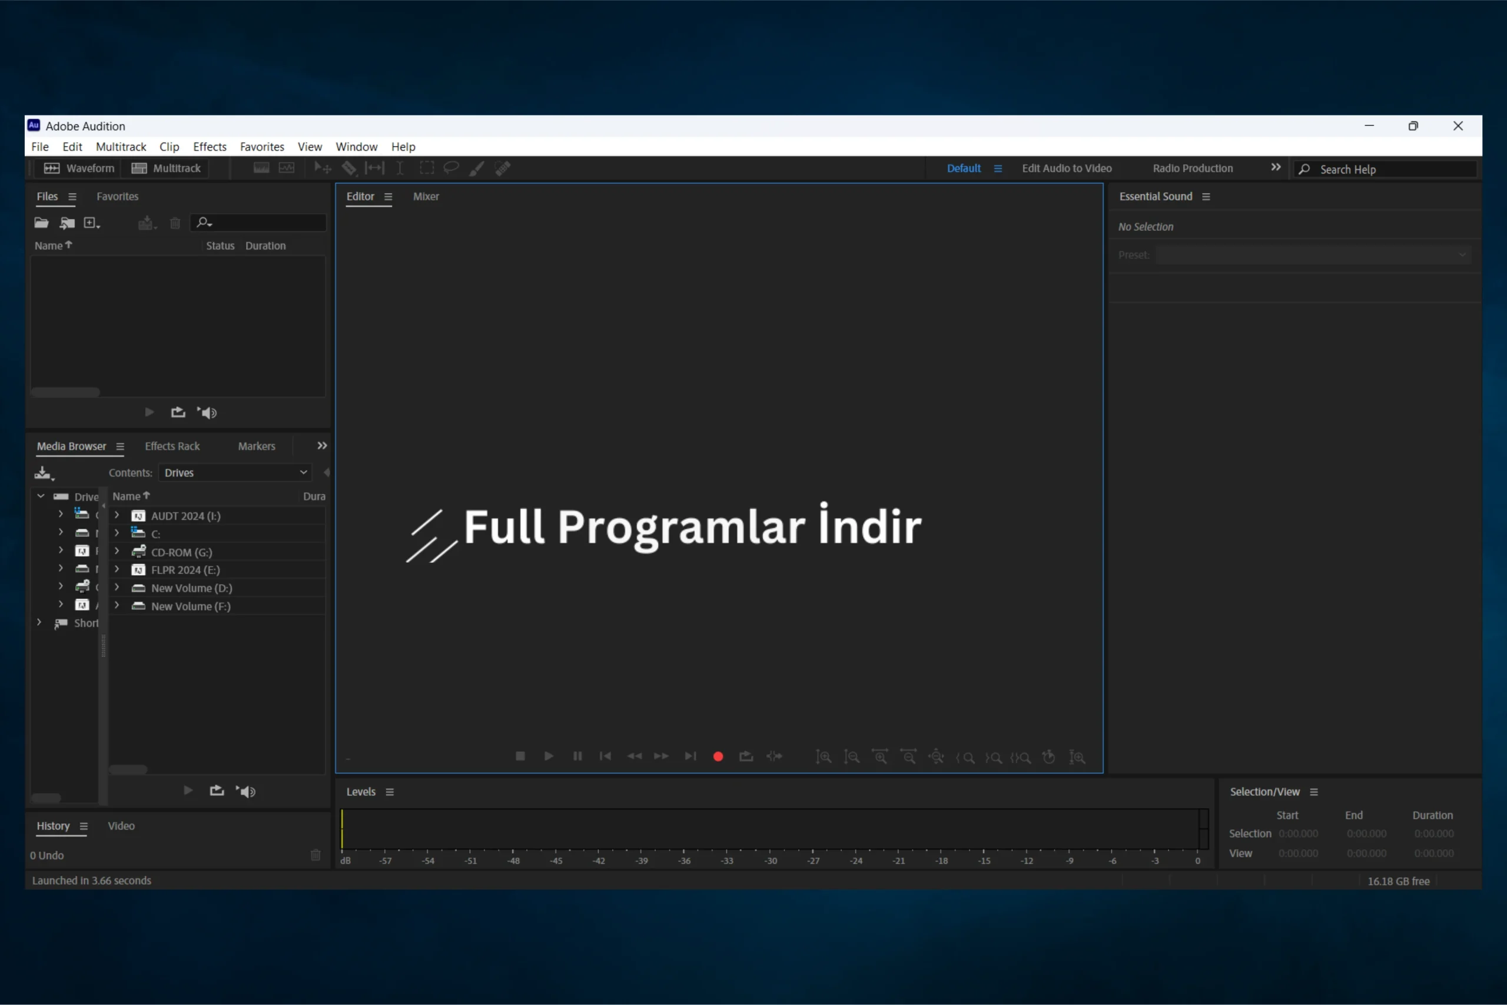
Task: Expand New Volume (D:) drive
Action: coord(117,586)
